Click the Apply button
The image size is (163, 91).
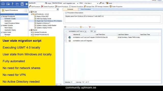pyautogui.click(x=49, y=3)
